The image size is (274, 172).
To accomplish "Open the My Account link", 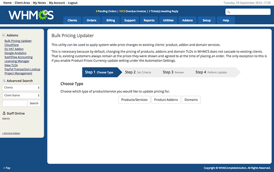I will (x=57, y=3).
